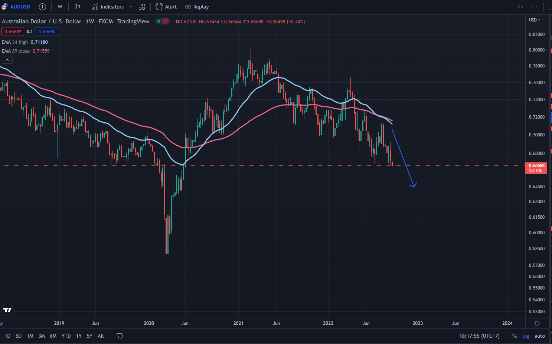Click the red sell price 0.66689 button
552x344 pixels.
click(13, 32)
